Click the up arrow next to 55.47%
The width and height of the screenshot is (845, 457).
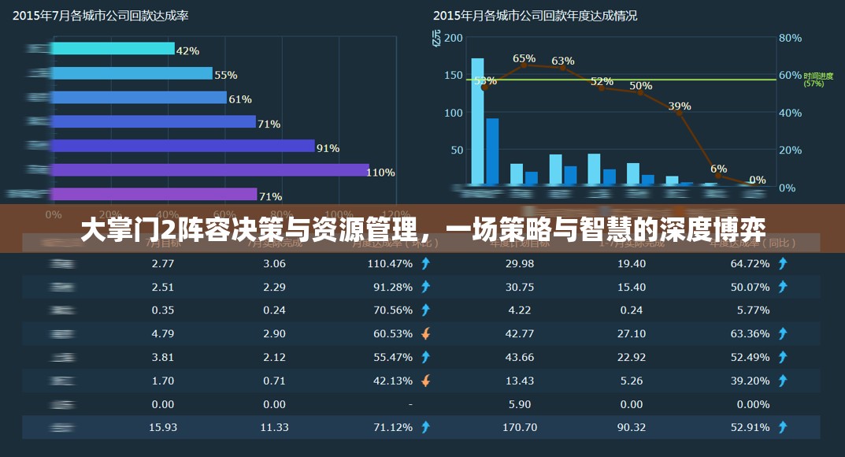425,356
